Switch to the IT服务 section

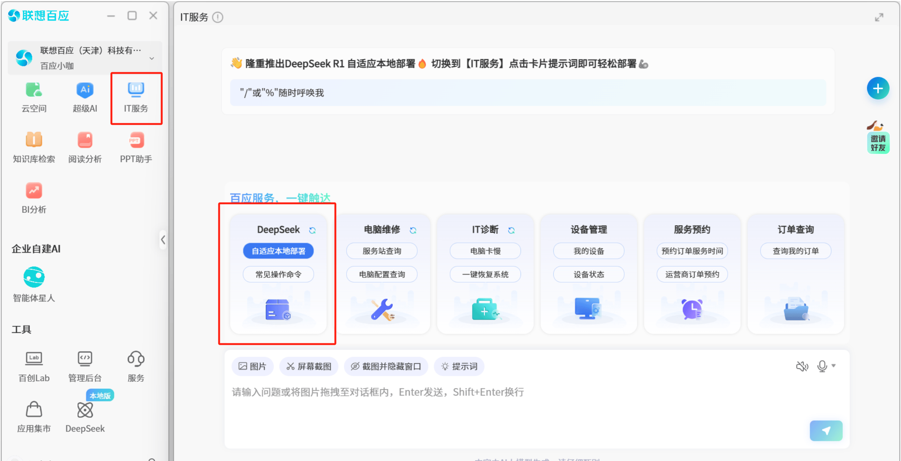tap(136, 98)
